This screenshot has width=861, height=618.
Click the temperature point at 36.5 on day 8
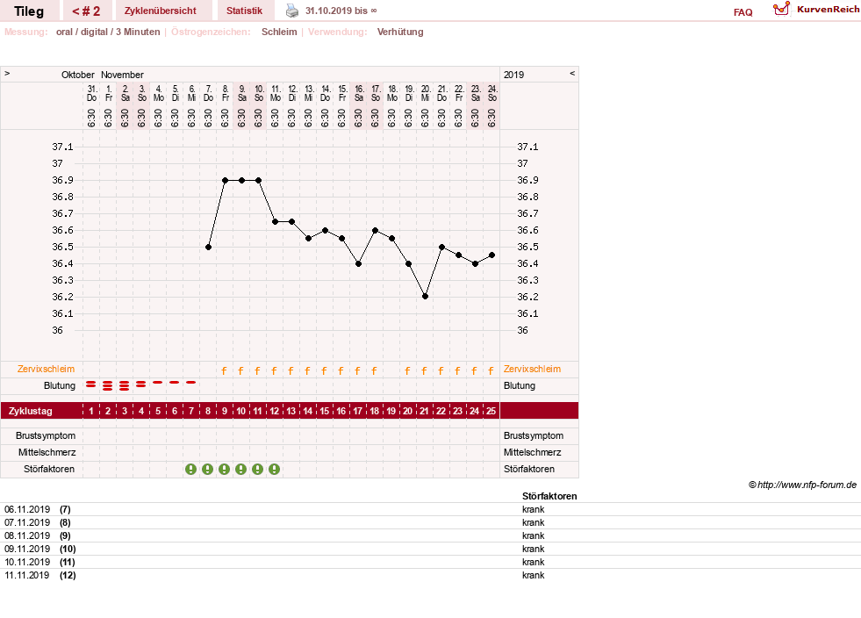click(208, 248)
